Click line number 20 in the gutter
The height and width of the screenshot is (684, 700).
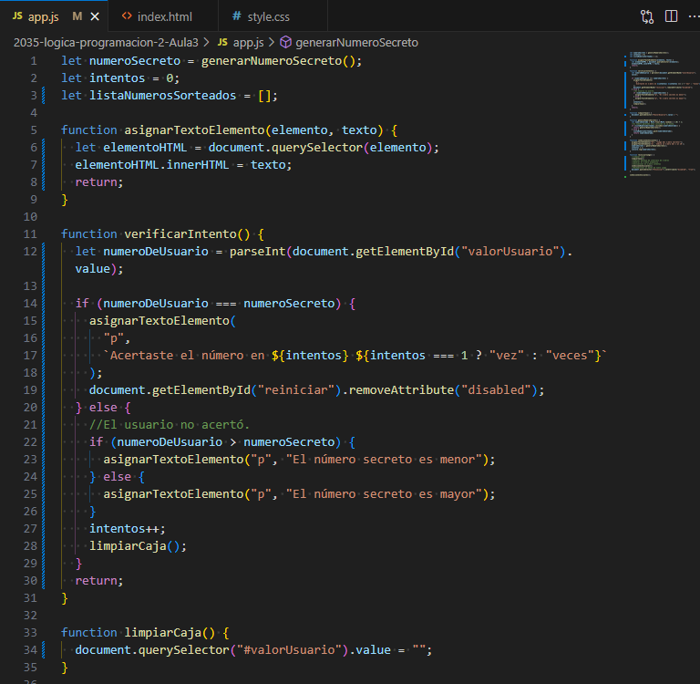point(30,408)
